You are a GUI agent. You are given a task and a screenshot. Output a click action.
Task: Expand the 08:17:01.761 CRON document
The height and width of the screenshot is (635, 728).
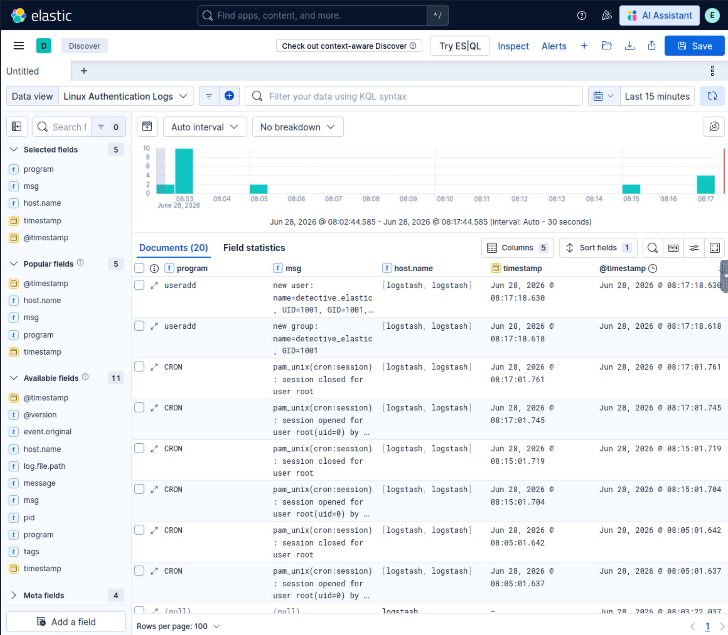[x=154, y=367]
